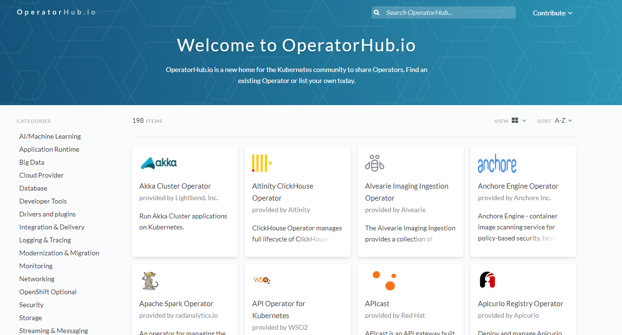
Task: Click the APIcast orange dots logo
Action: pyautogui.click(x=384, y=281)
